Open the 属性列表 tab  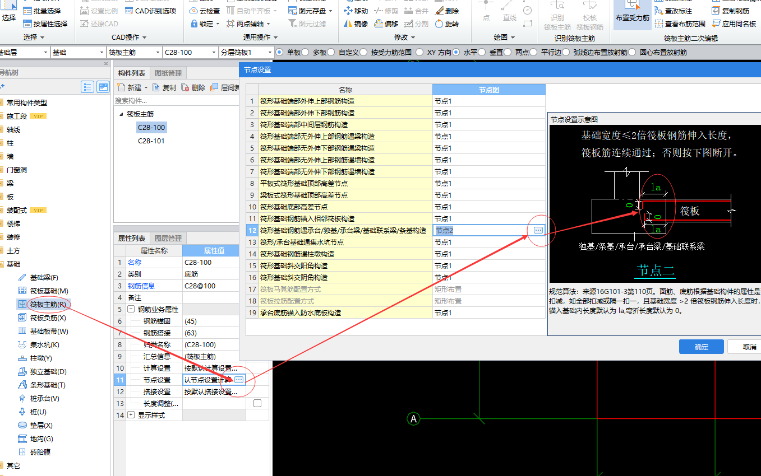(132, 238)
